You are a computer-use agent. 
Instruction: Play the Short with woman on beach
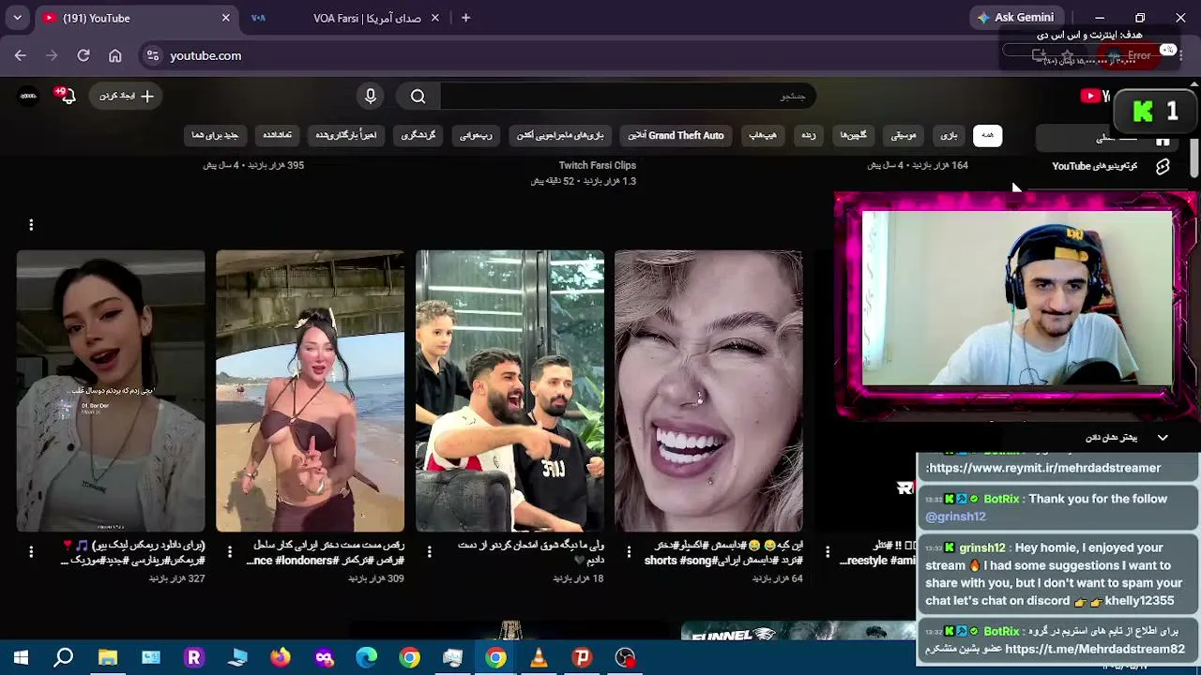point(311,391)
